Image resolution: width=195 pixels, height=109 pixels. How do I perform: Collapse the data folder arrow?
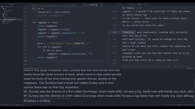point(2,9)
